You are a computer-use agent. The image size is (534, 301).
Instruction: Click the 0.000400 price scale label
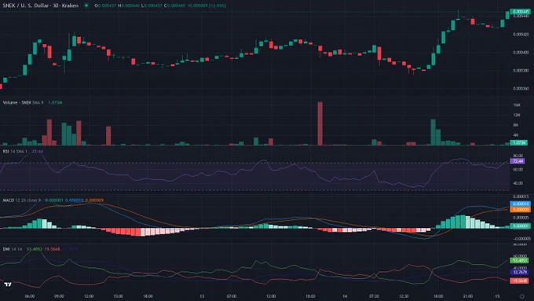tap(521, 53)
